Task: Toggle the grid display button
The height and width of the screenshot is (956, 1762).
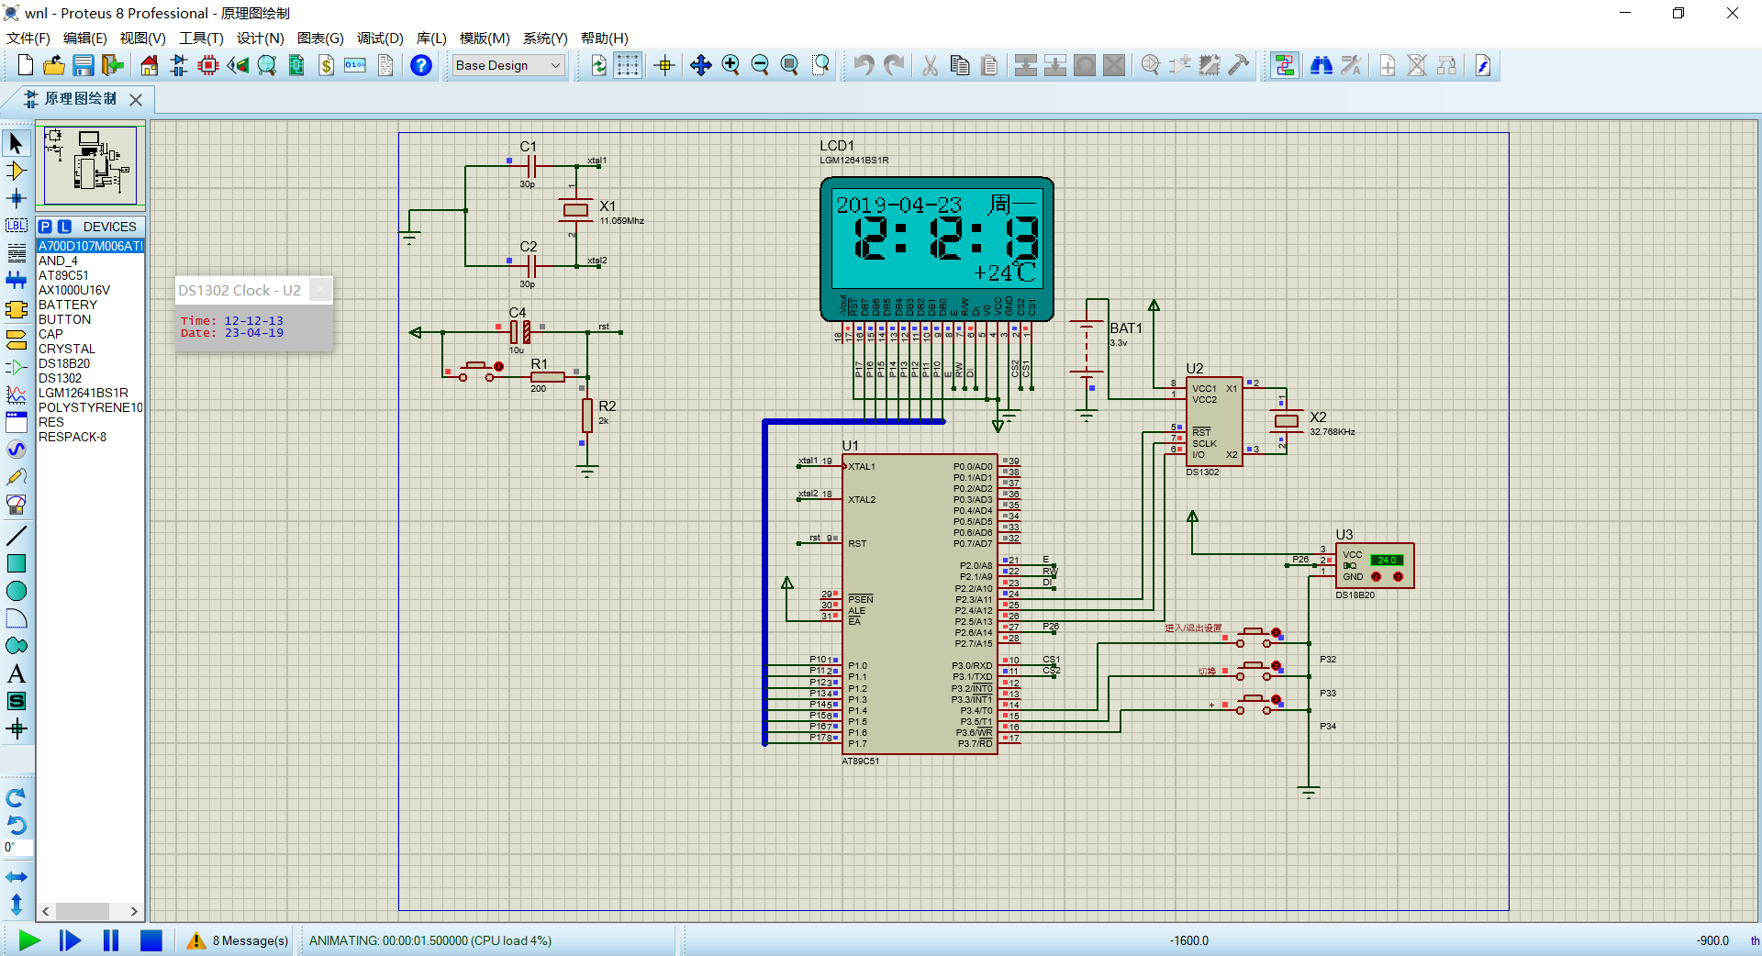Action: point(628,65)
